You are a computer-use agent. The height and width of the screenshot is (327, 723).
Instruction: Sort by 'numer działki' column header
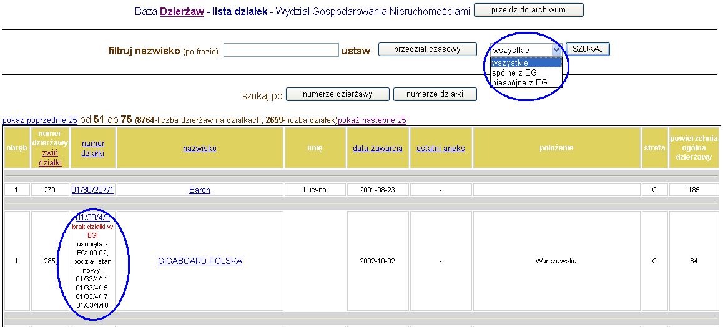(93, 149)
